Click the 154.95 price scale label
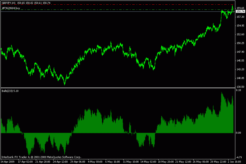The width and height of the screenshot is (246, 164). point(240,26)
